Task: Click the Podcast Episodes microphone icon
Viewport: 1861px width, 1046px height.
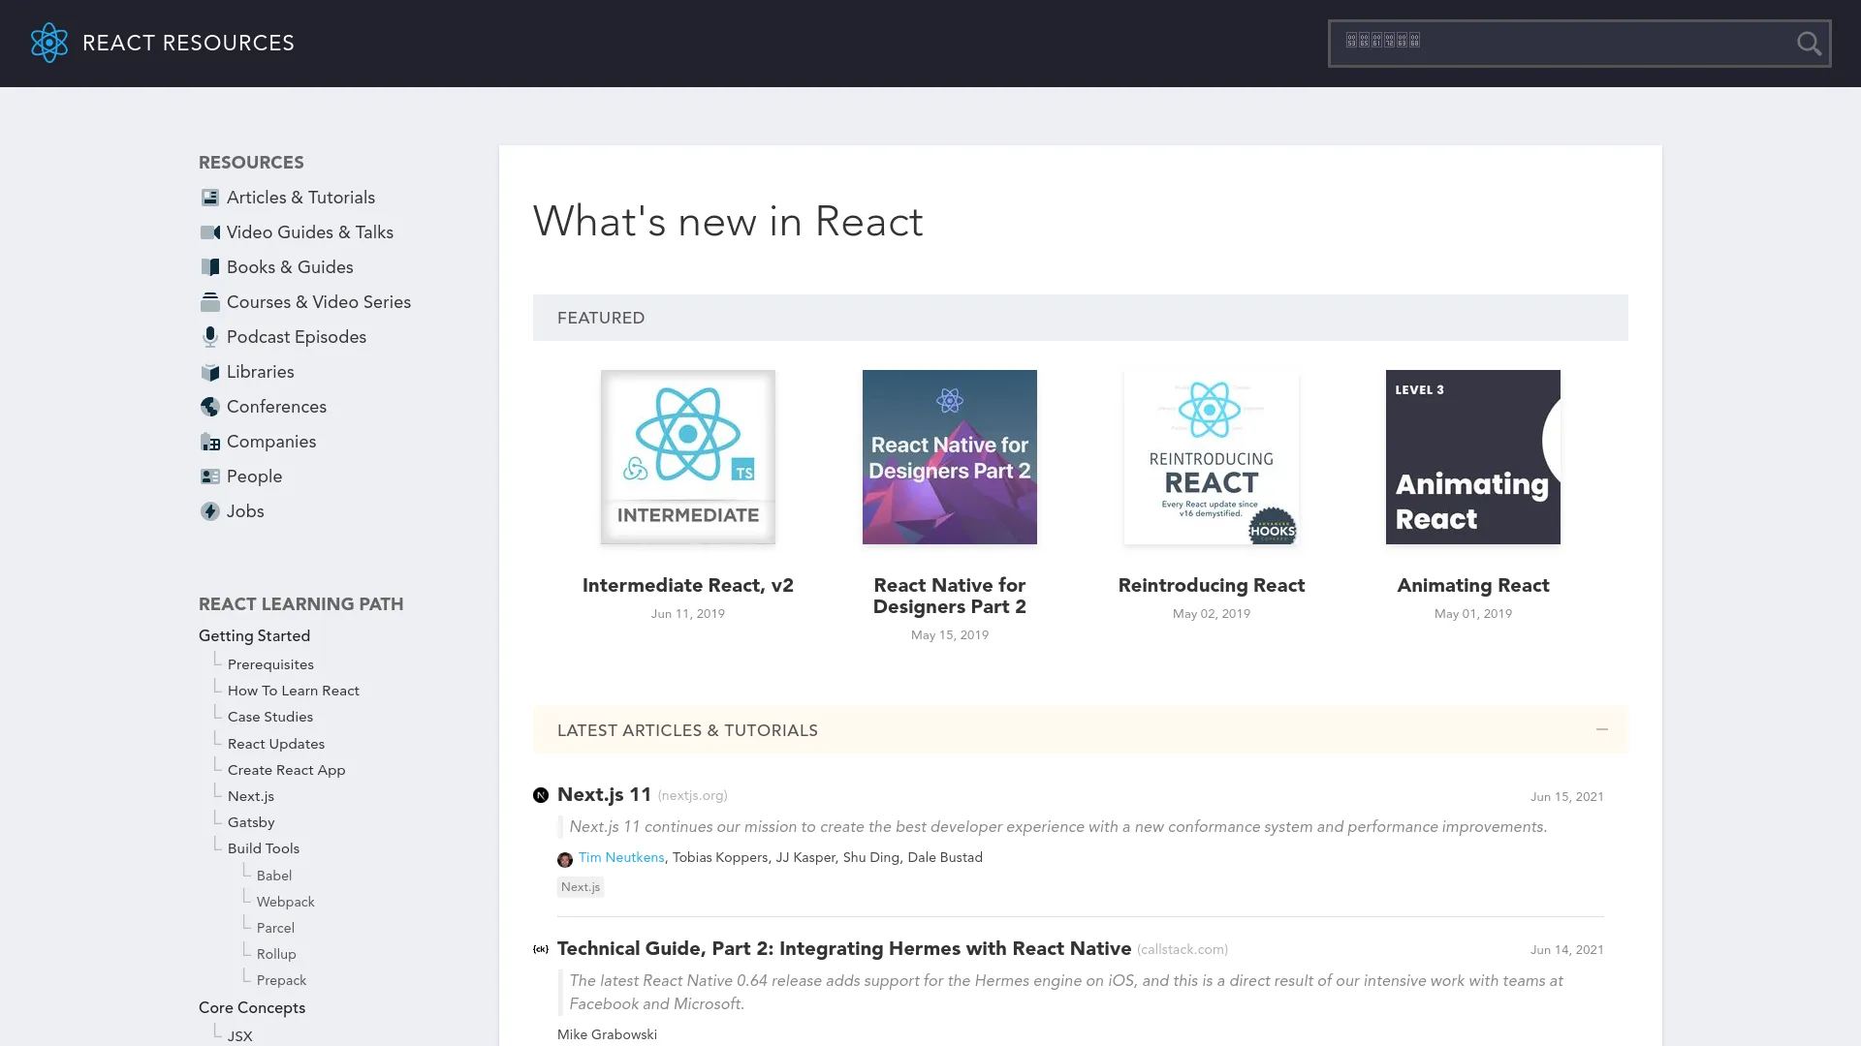Action: coord(209,337)
